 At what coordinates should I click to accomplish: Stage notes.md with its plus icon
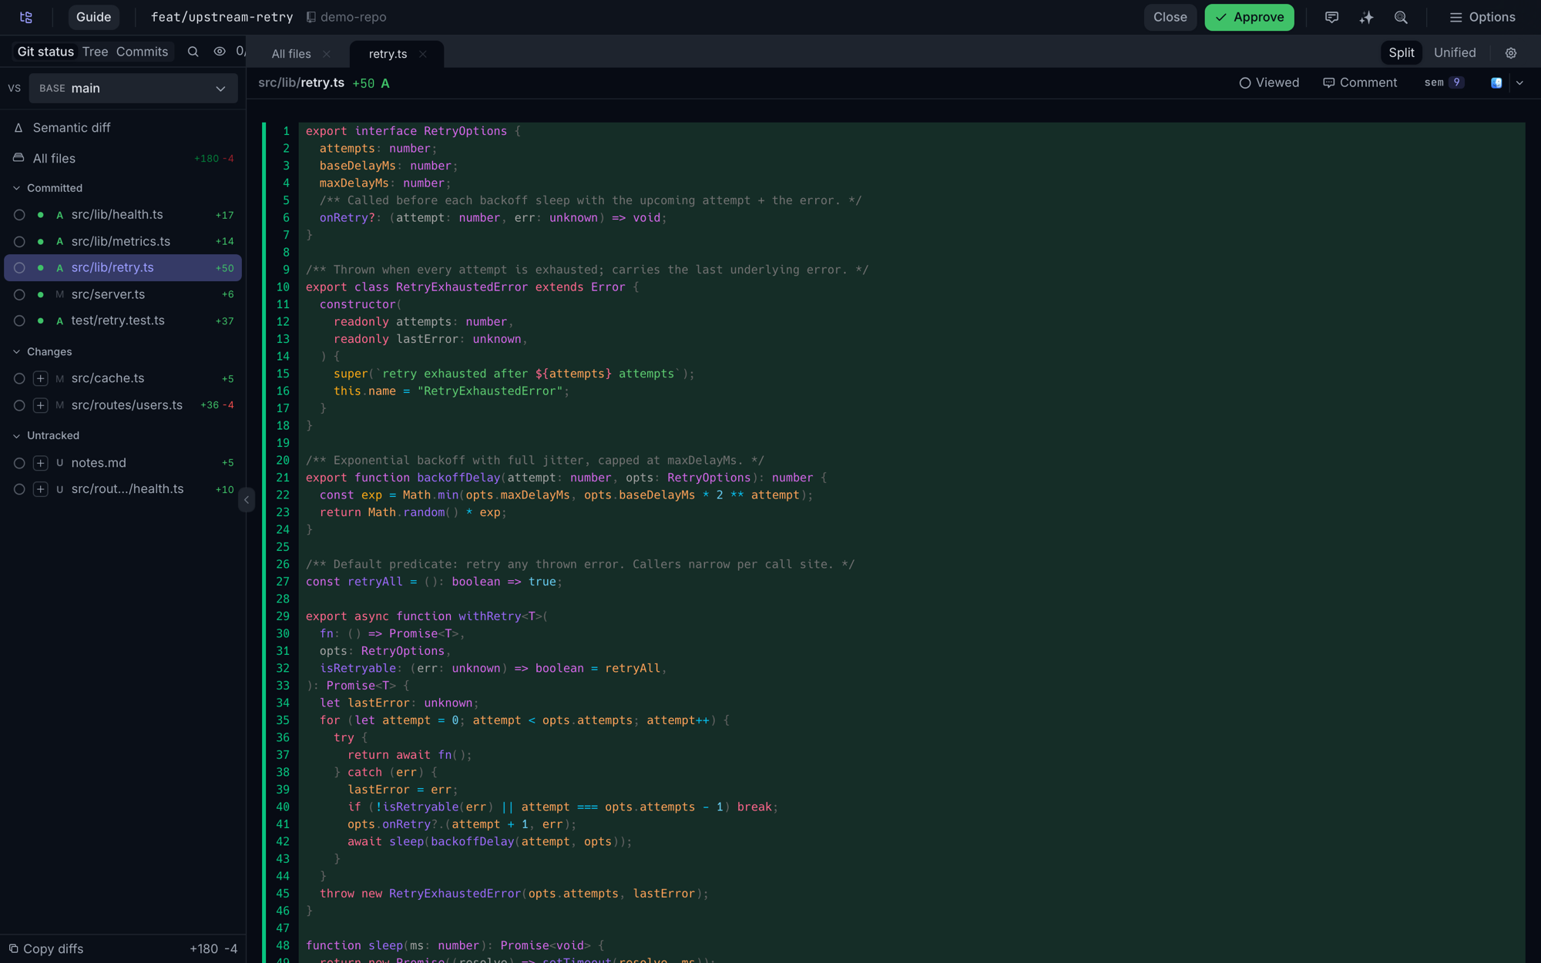coord(41,463)
